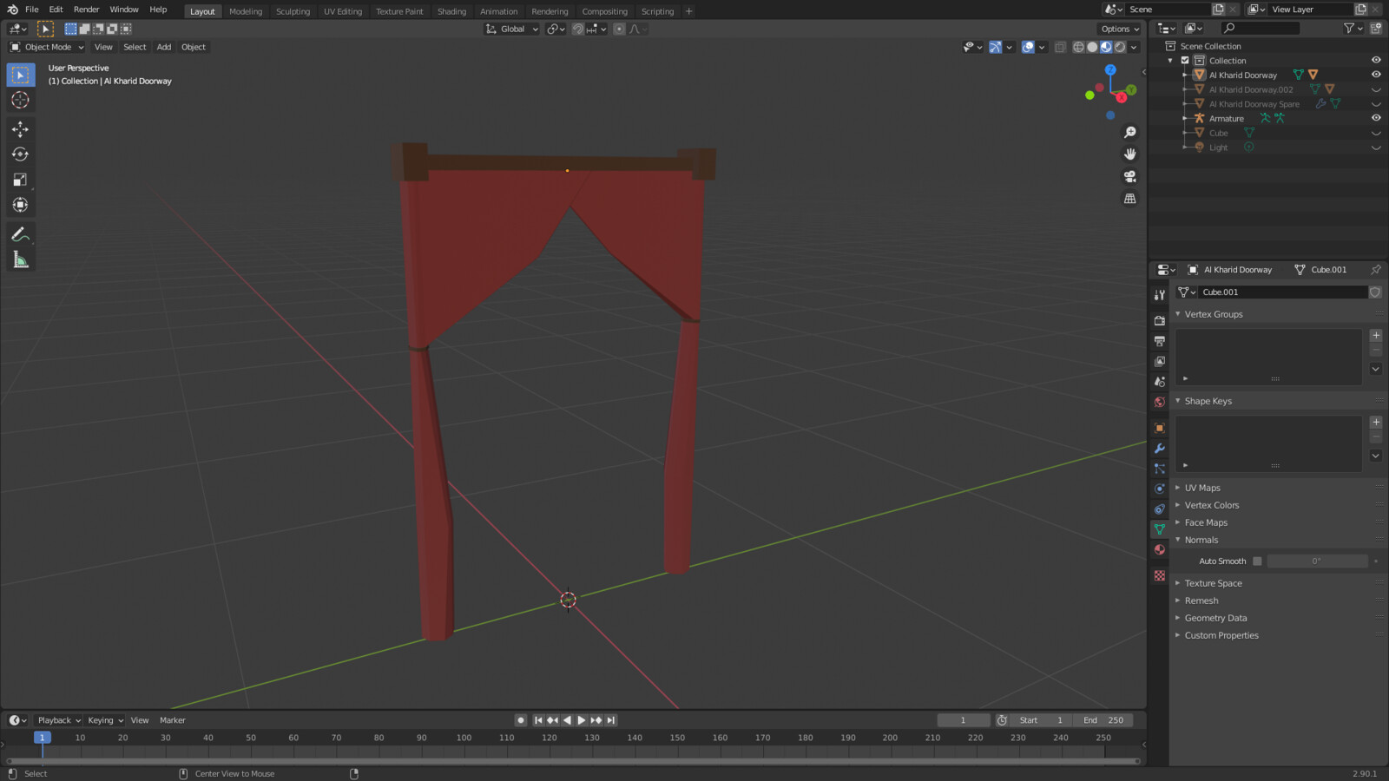The width and height of the screenshot is (1389, 781).
Task: Activate the 3D Cursor tool
Action: click(x=21, y=100)
